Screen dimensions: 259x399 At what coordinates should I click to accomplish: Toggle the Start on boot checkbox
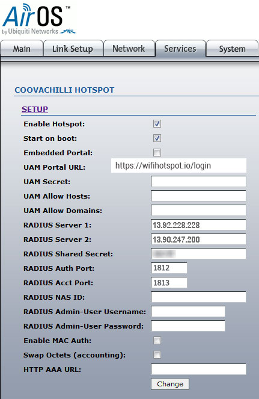pos(157,138)
